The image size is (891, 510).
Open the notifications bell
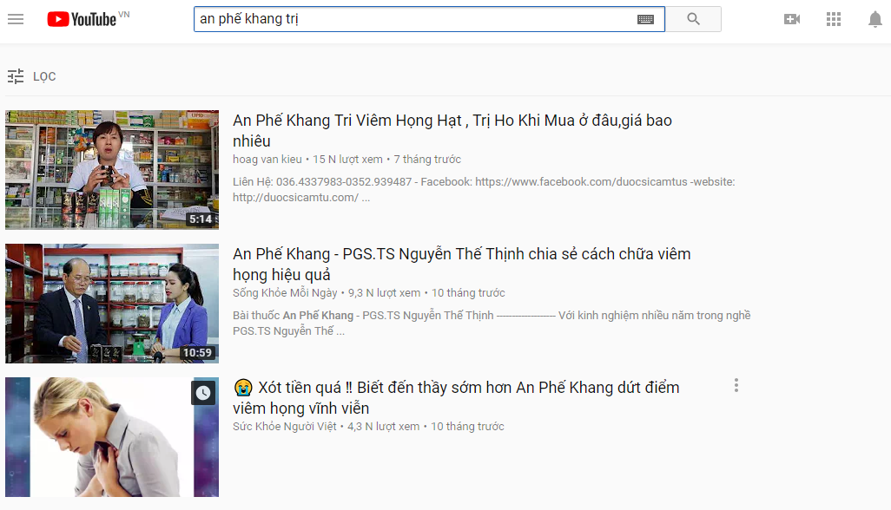coord(875,19)
